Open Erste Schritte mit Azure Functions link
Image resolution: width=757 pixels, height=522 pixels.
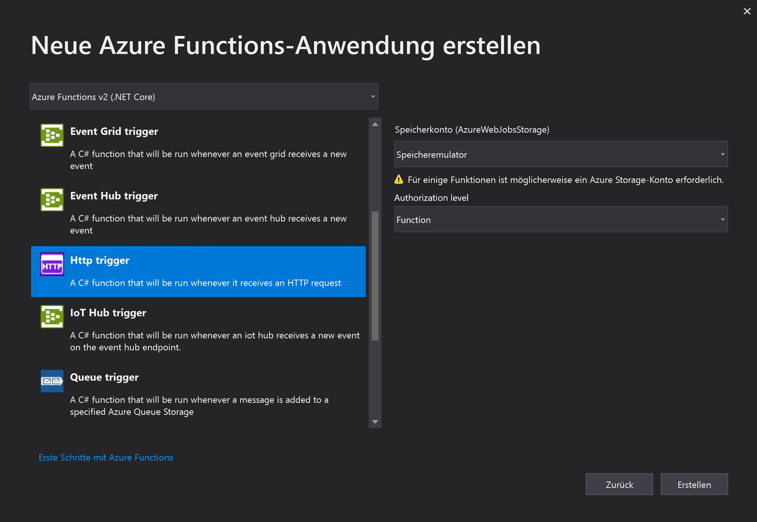[x=106, y=458]
